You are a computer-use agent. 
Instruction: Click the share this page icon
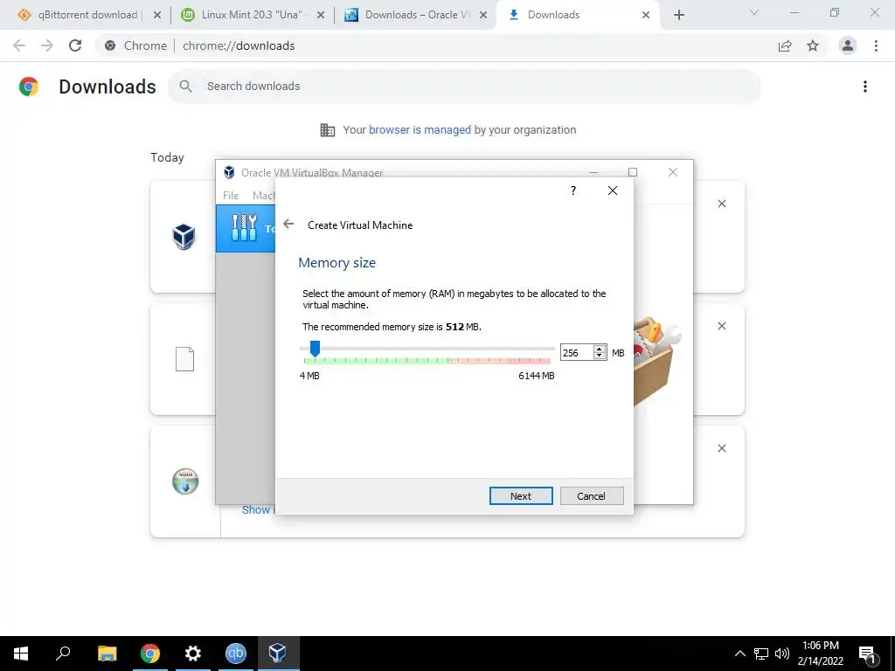pos(785,46)
